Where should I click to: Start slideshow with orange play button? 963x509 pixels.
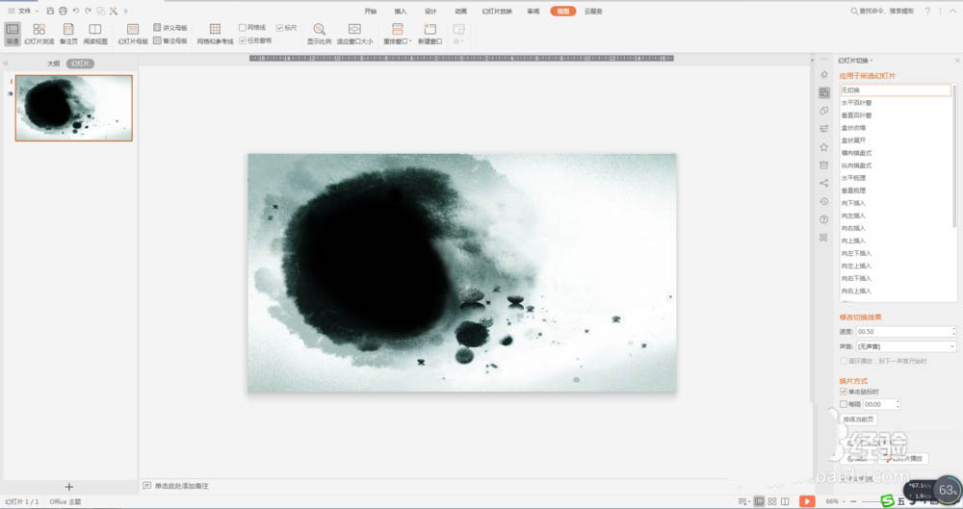(807, 501)
